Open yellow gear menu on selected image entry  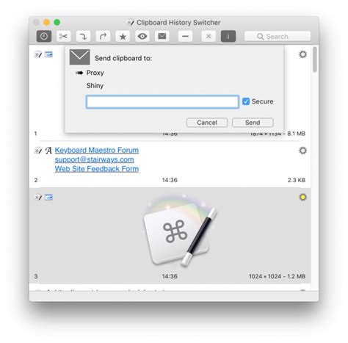pos(302,197)
